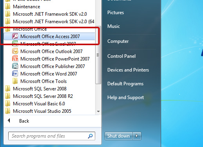Expand the Microsoft SQL Server 2008 folder
Screen dimensions: 203x147
[x=40, y=89]
